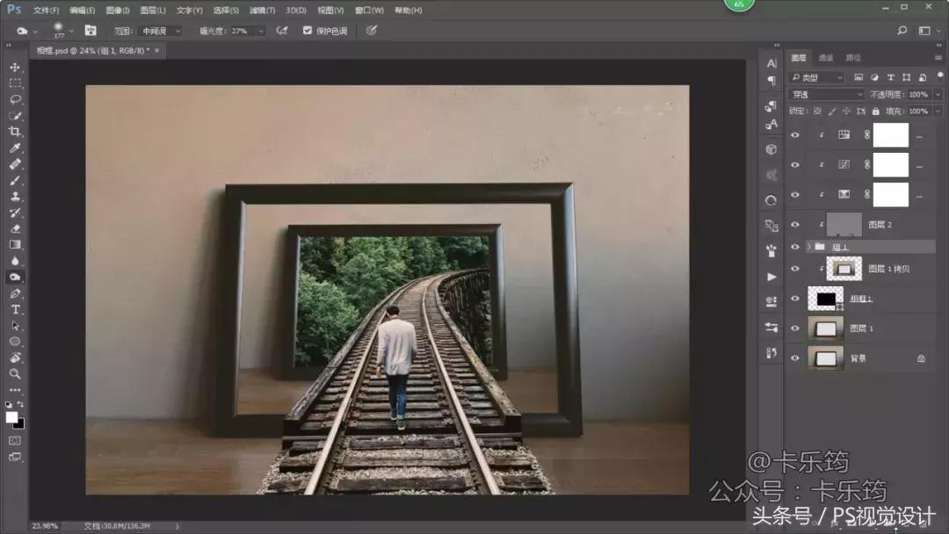Image resolution: width=949 pixels, height=534 pixels.
Task: Select the Gradient tool
Action: pyautogui.click(x=15, y=244)
